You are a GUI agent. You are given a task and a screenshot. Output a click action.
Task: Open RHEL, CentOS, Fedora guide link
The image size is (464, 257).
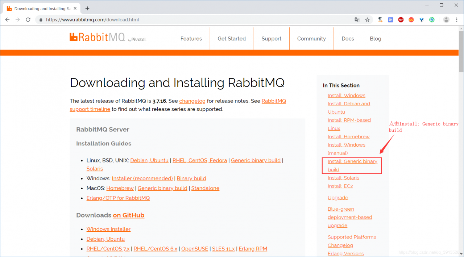[x=200, y=160]
